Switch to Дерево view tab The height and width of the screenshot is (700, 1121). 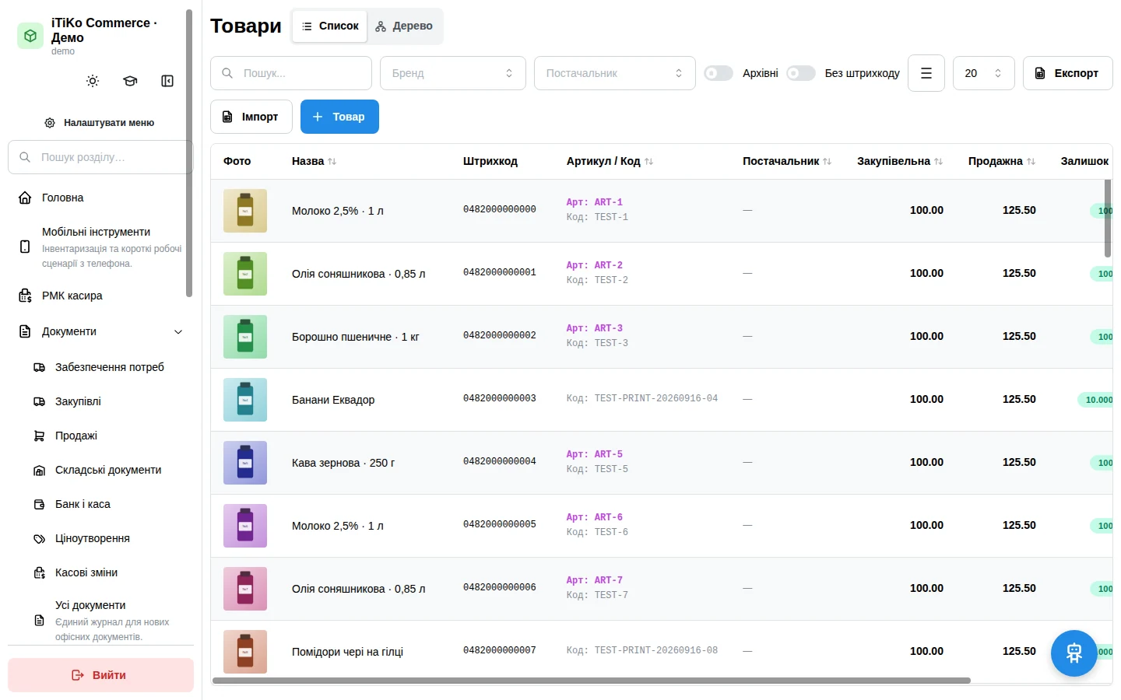click(404, 26)
